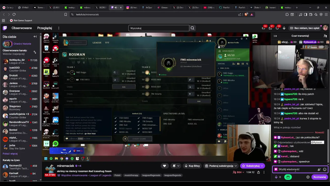Open the Obserwowane tab
The image size is (330, 186).
coord(22,28)
